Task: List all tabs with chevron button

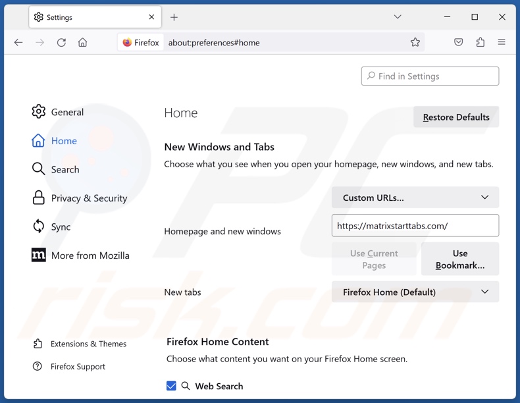Action: click(398, 16)
